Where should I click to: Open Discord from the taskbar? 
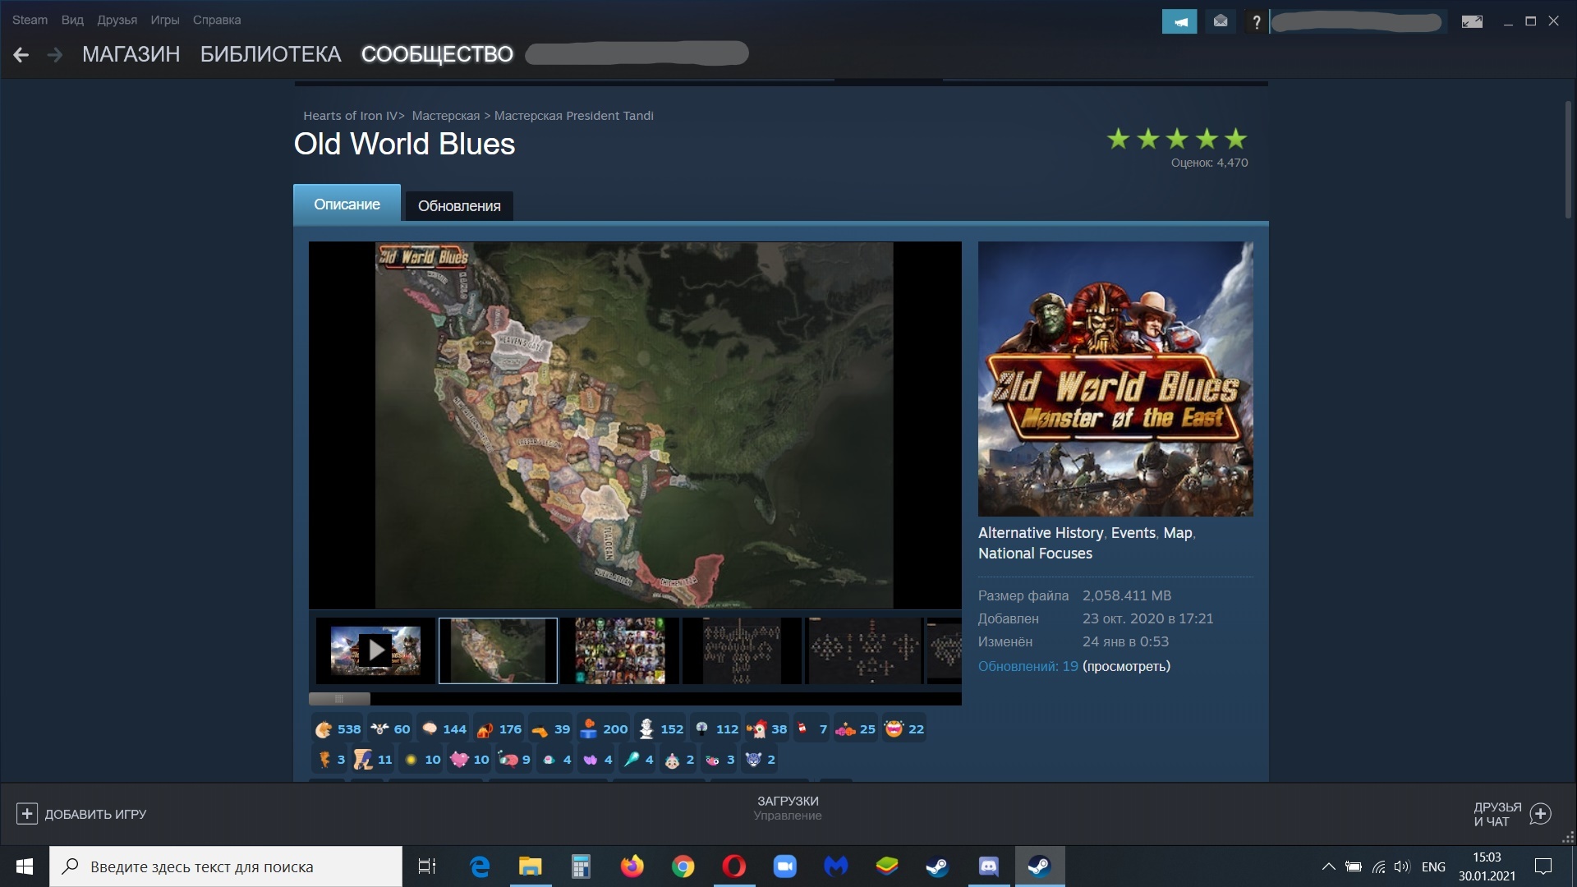(x=988, y=866)
